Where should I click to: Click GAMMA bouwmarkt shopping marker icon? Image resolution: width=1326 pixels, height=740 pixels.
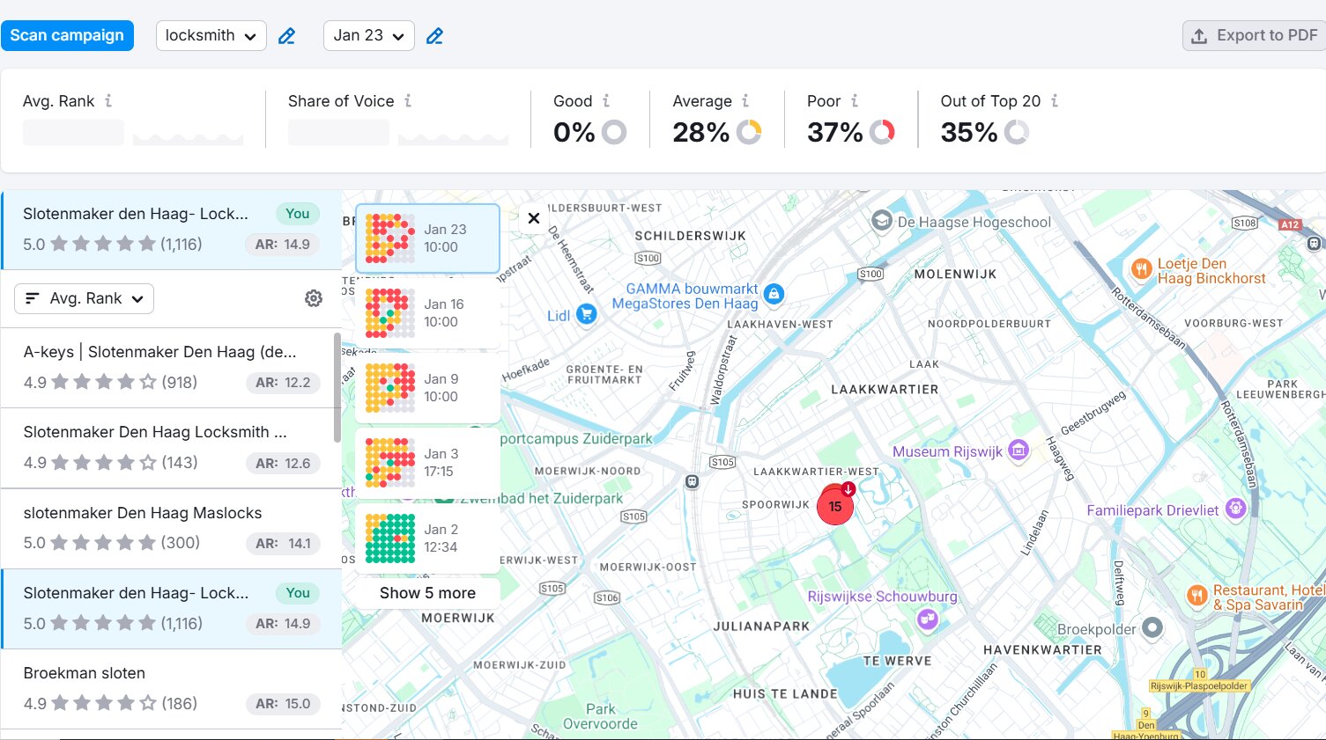click(x=774, y=294)
